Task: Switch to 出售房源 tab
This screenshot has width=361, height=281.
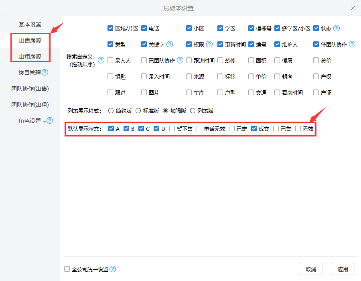Action: point(30,41)
